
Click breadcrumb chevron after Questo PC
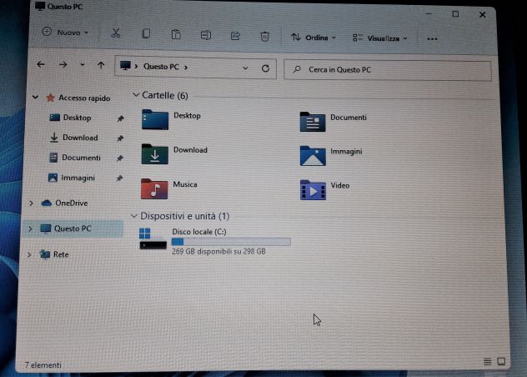(186, 68)
